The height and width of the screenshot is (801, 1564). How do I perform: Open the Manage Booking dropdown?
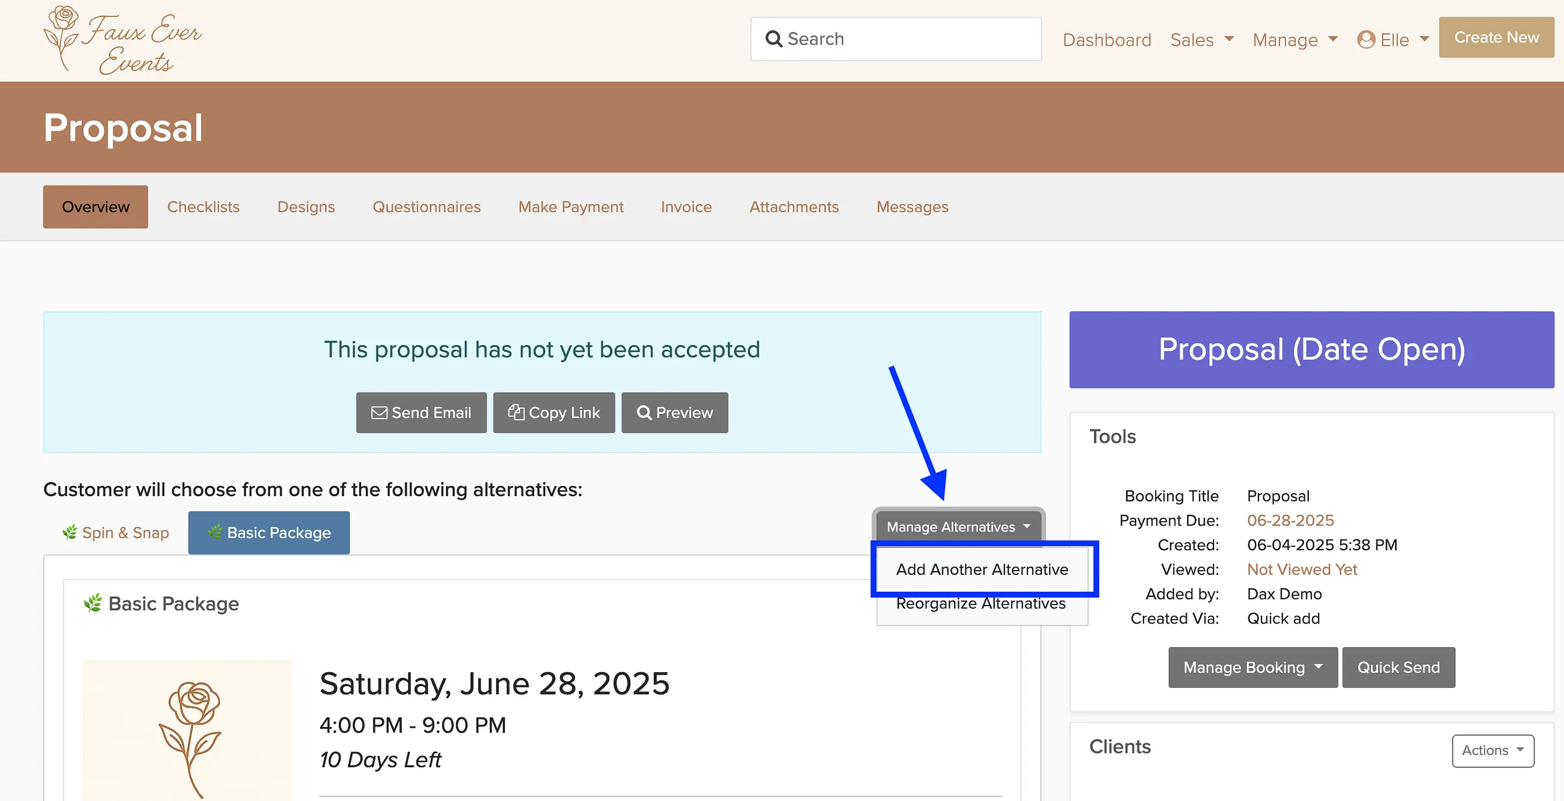tap(1252, 667)
